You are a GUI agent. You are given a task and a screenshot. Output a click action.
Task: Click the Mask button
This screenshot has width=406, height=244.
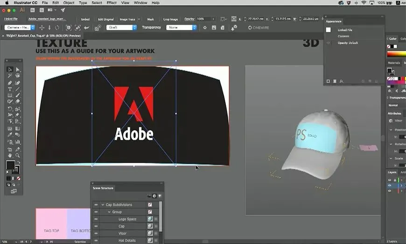click(x=150, y=19)
